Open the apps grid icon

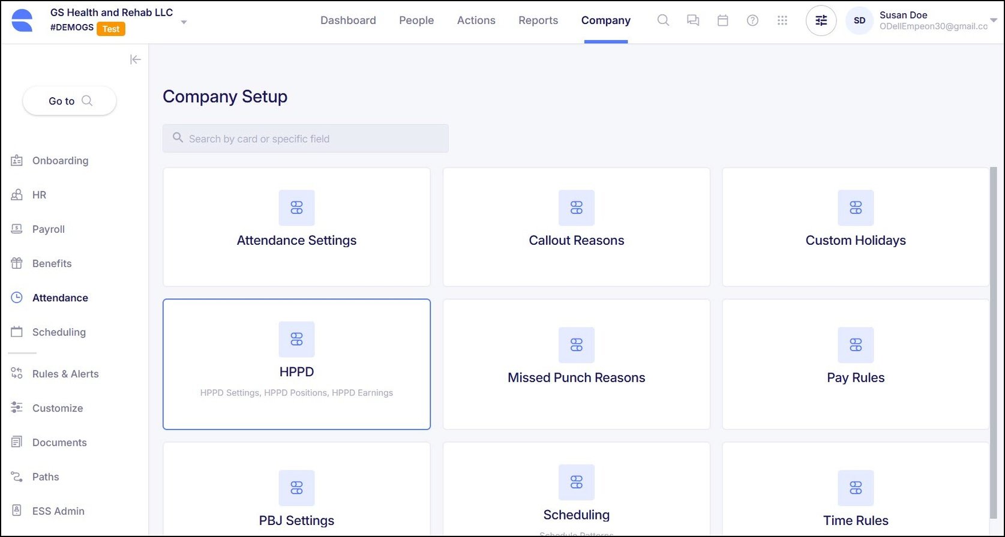pyautogui.click(x=782, y=20)
